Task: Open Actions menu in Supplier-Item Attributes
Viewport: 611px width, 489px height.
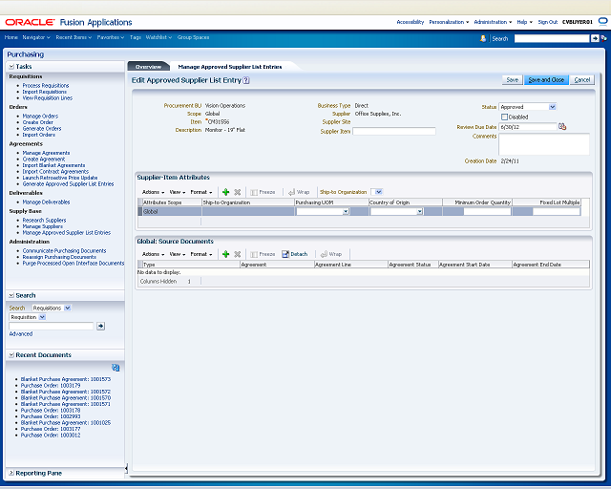Action: pyautogui.click(x=153, y=192)
